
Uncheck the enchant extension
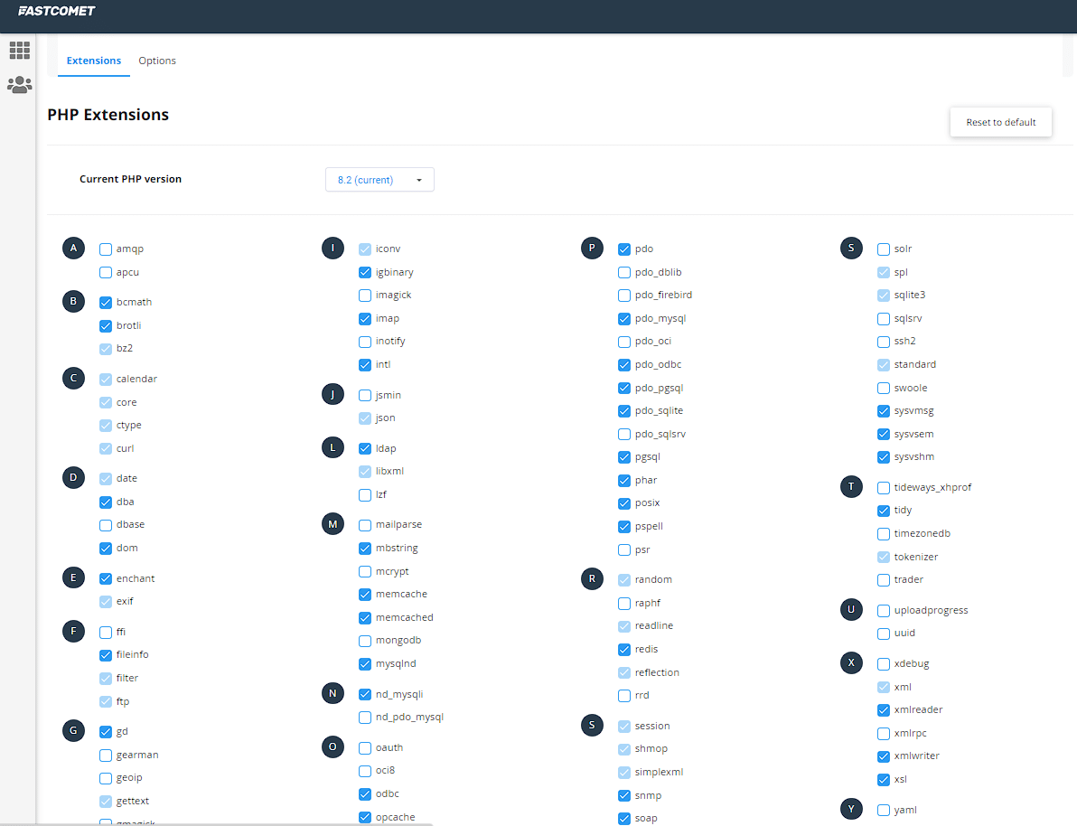[106, 578]
